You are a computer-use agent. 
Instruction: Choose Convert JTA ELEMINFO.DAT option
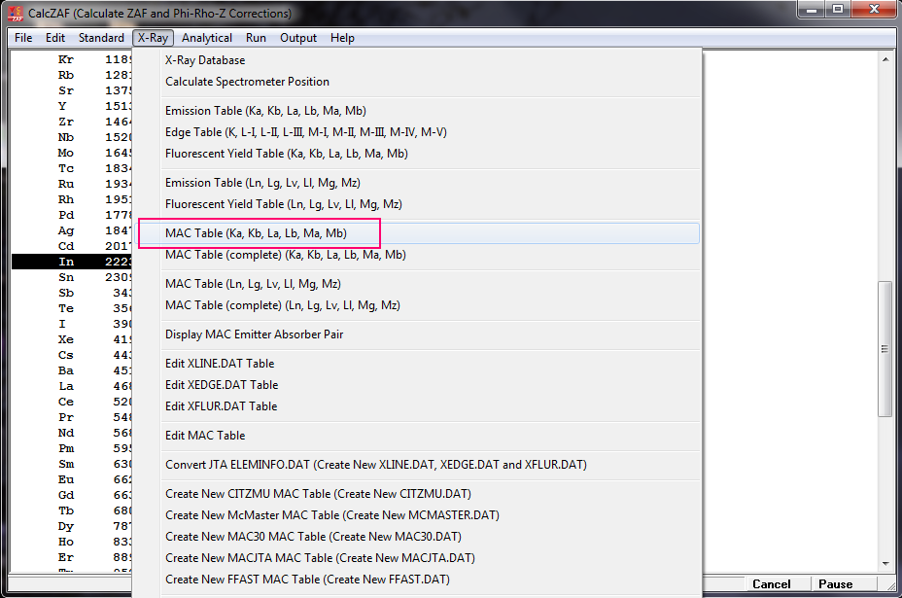coord(375,465)
